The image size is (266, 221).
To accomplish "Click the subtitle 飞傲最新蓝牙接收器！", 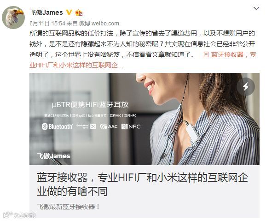I will (68, 207).
